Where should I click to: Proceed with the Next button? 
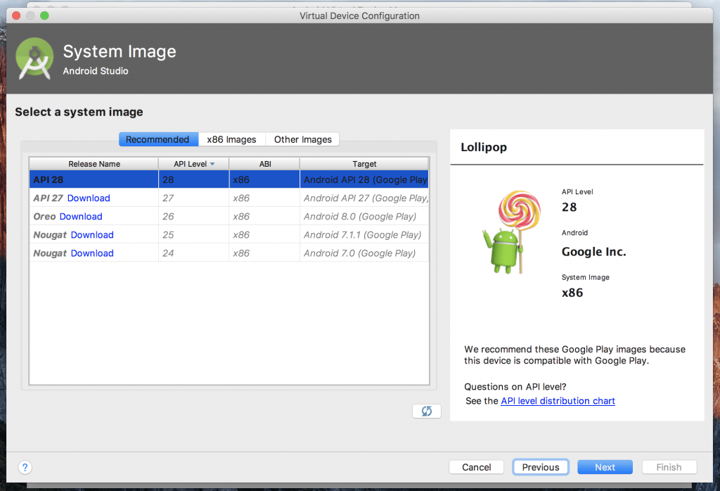[x=605, y=467]
